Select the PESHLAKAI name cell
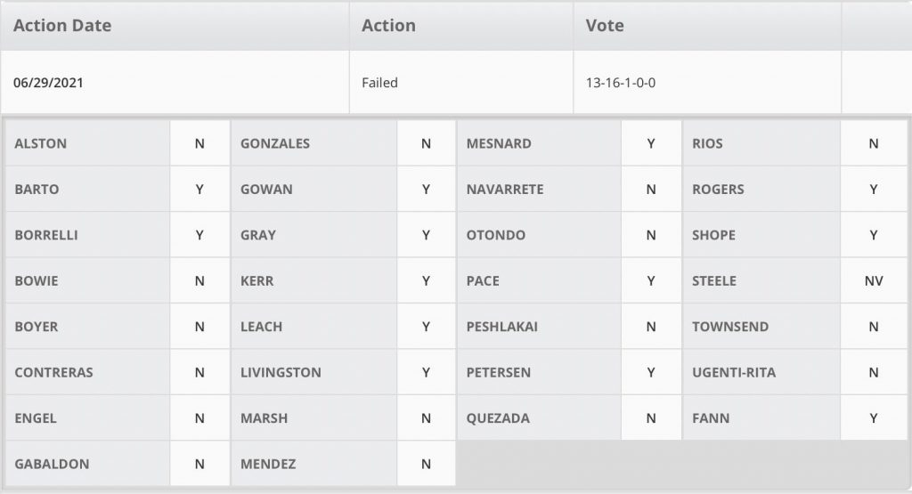The width and height of the screenshot is (912, 494). [502, 327]
